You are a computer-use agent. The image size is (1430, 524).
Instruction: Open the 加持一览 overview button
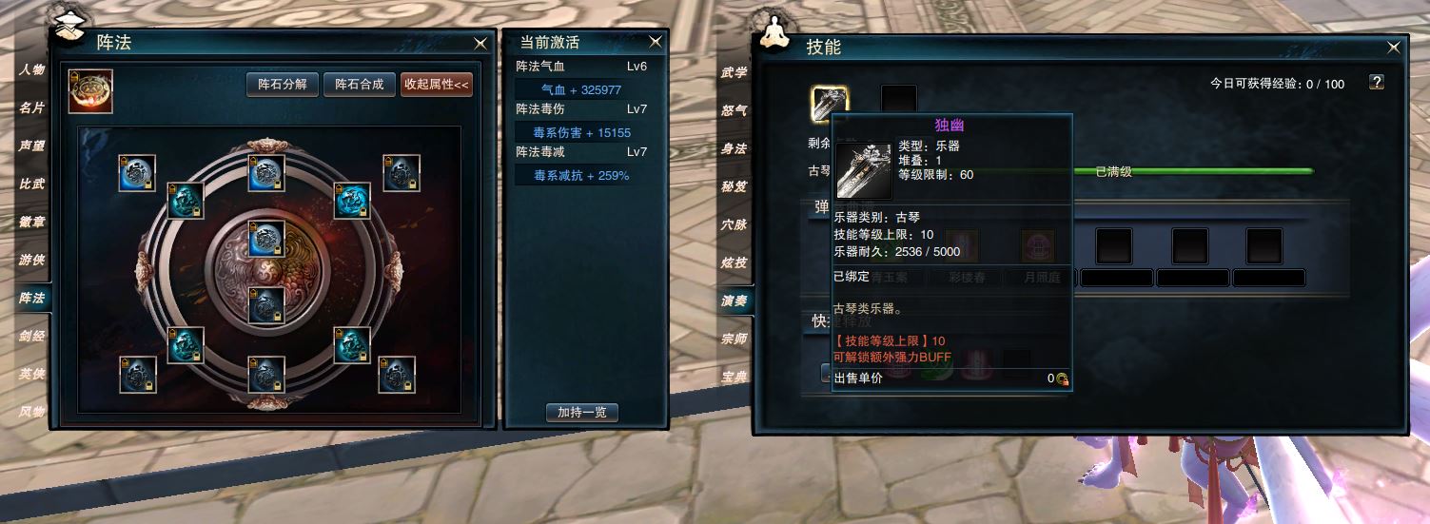[x=582, y=413]
